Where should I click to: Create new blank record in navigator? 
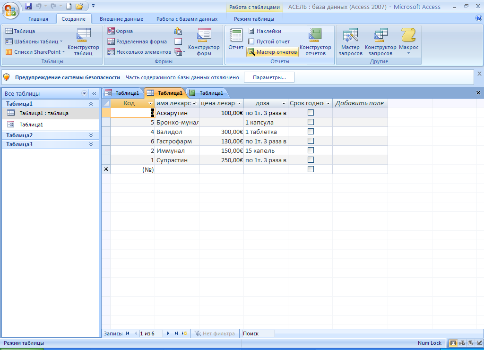pyautogui.click(x=184, y=333)
